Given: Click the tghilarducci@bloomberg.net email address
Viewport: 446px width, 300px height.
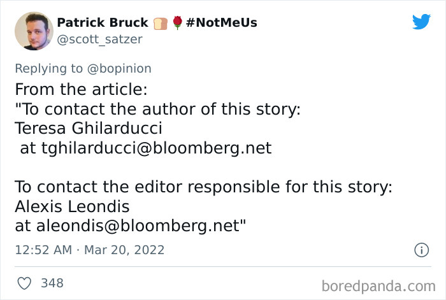Looking at the screenshot, I should point(156,148).
